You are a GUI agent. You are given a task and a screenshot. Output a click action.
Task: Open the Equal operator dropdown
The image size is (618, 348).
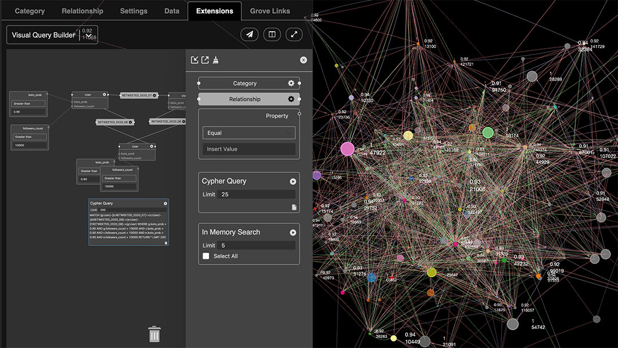tap(249, 133)
